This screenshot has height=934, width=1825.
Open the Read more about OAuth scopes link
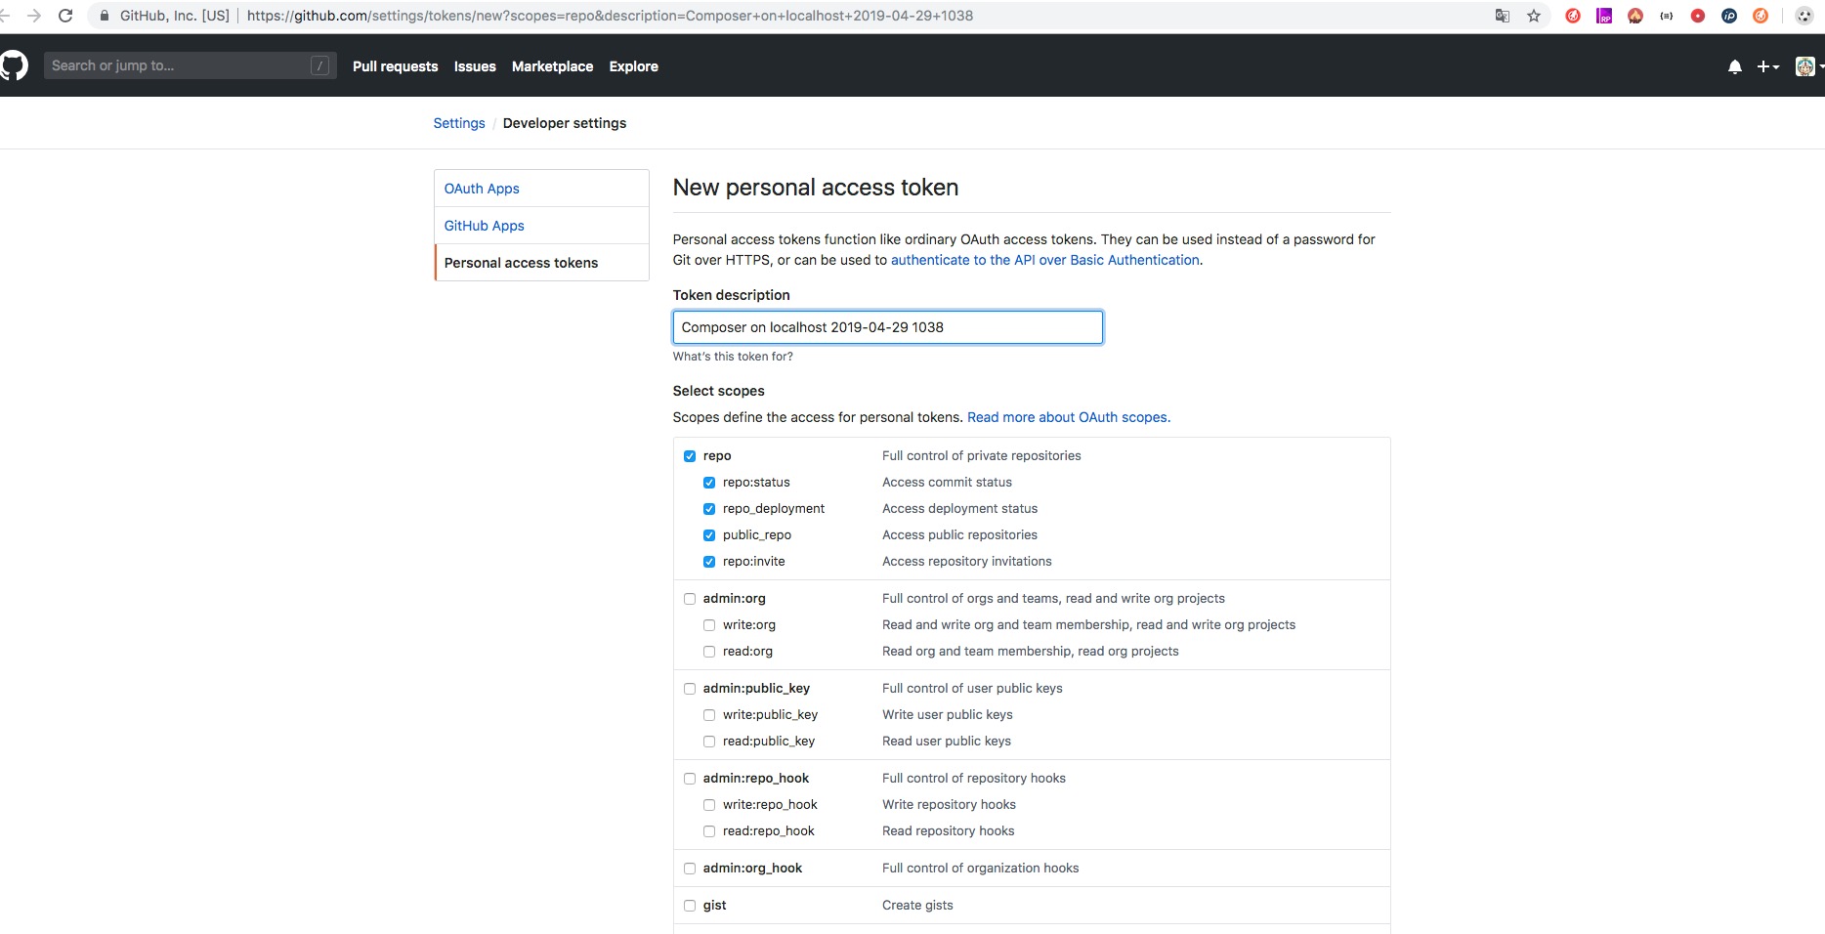point(1068,417)
